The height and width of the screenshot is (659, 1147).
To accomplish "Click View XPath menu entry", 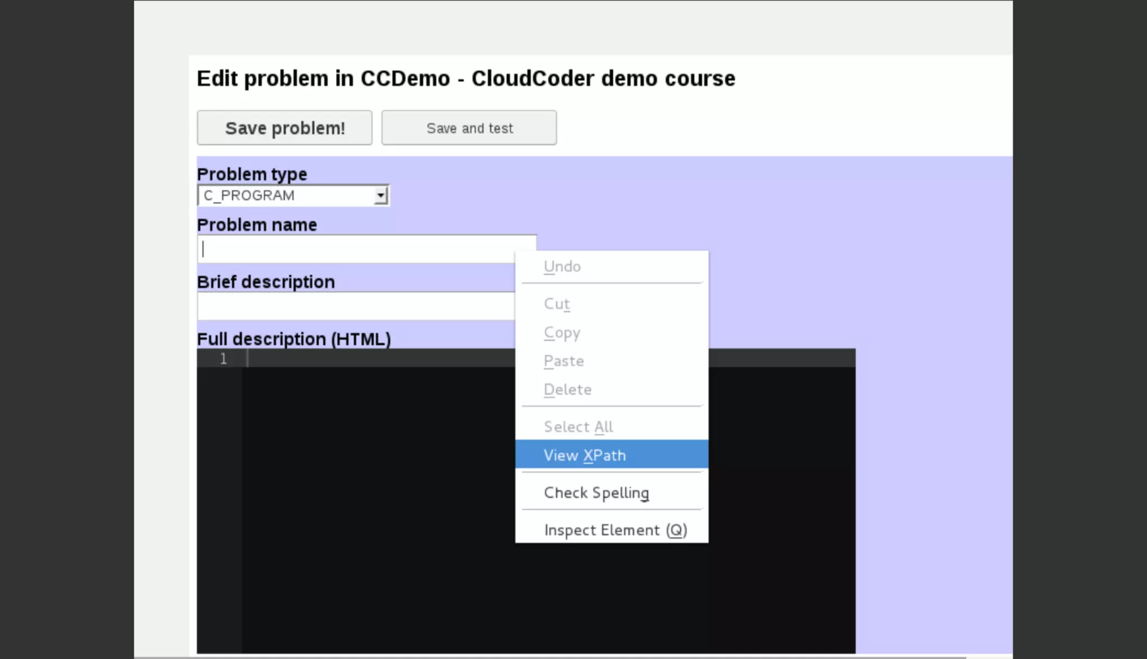I will (x=612, y=454).
